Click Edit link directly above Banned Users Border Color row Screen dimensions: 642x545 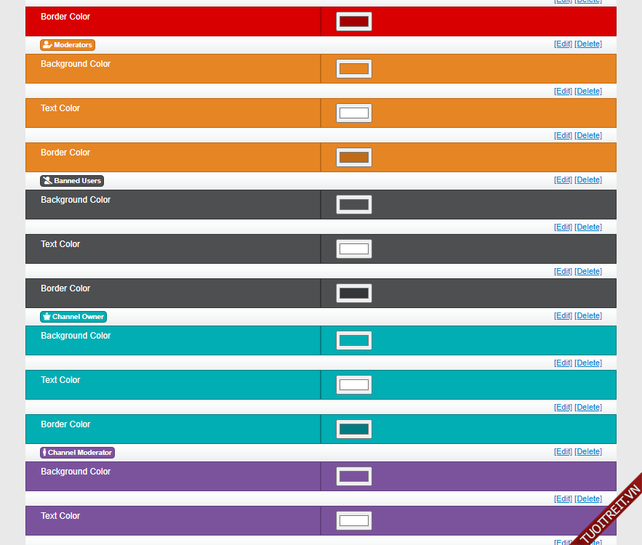(563, 272)
